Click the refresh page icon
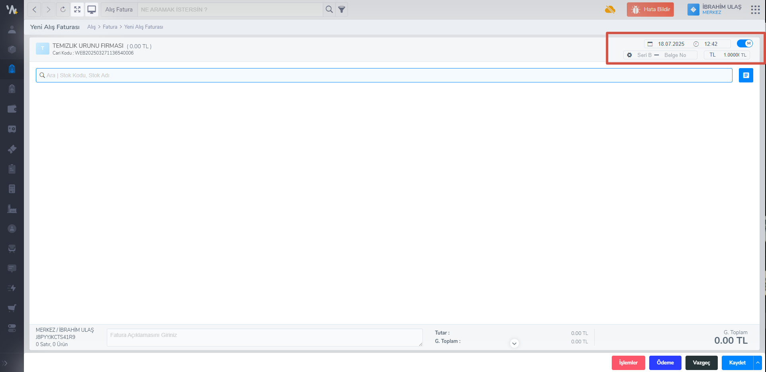The width and height of the screenshot is (766, 372). (63, 10)
